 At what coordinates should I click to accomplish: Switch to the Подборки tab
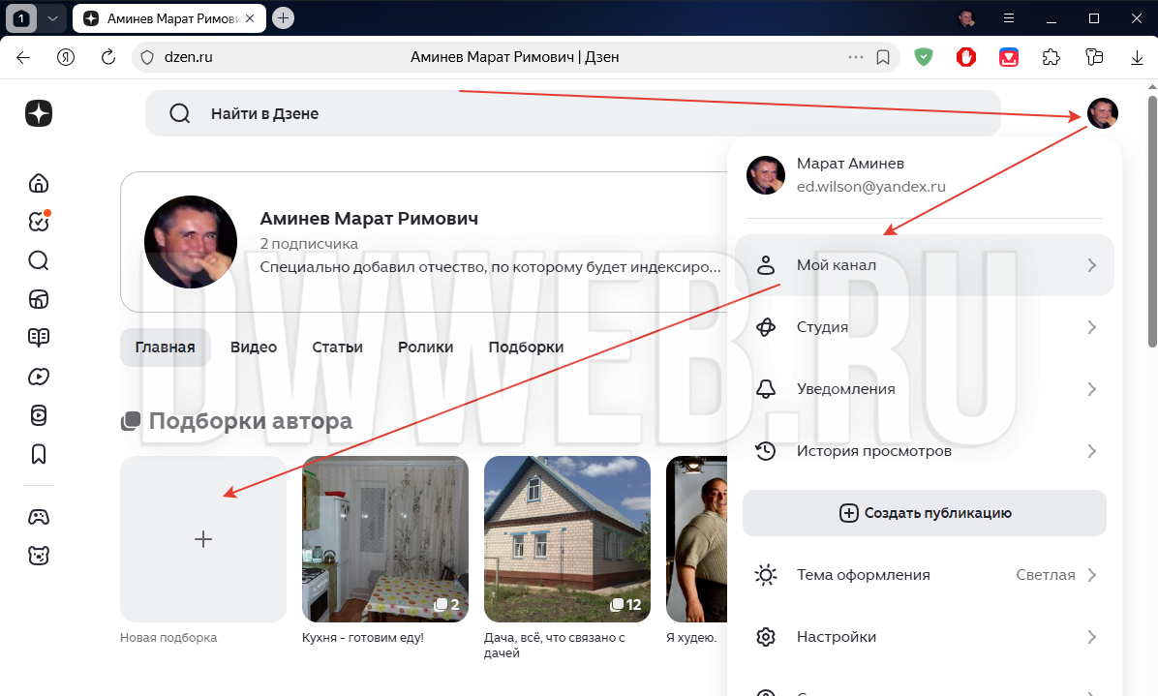pos(526,348)
